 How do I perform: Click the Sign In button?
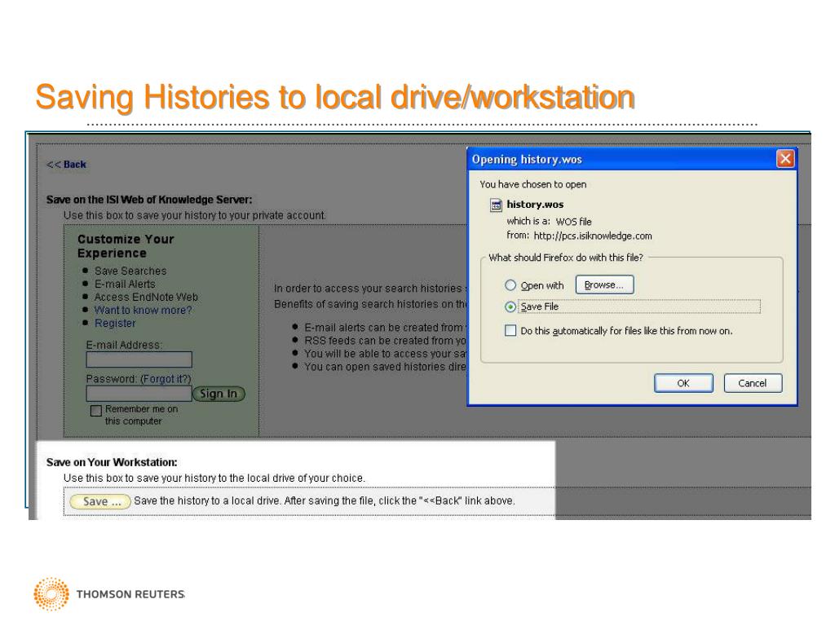point(219,394)
